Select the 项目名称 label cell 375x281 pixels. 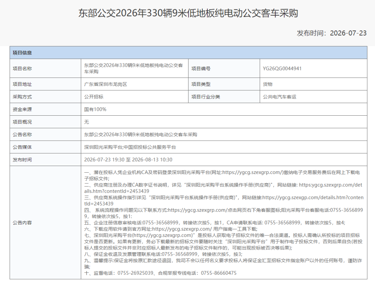(45, 68)
